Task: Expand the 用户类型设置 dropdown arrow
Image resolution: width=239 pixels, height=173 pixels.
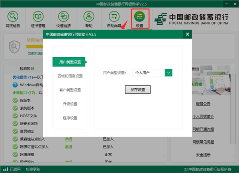Action: tap(168, 73)
